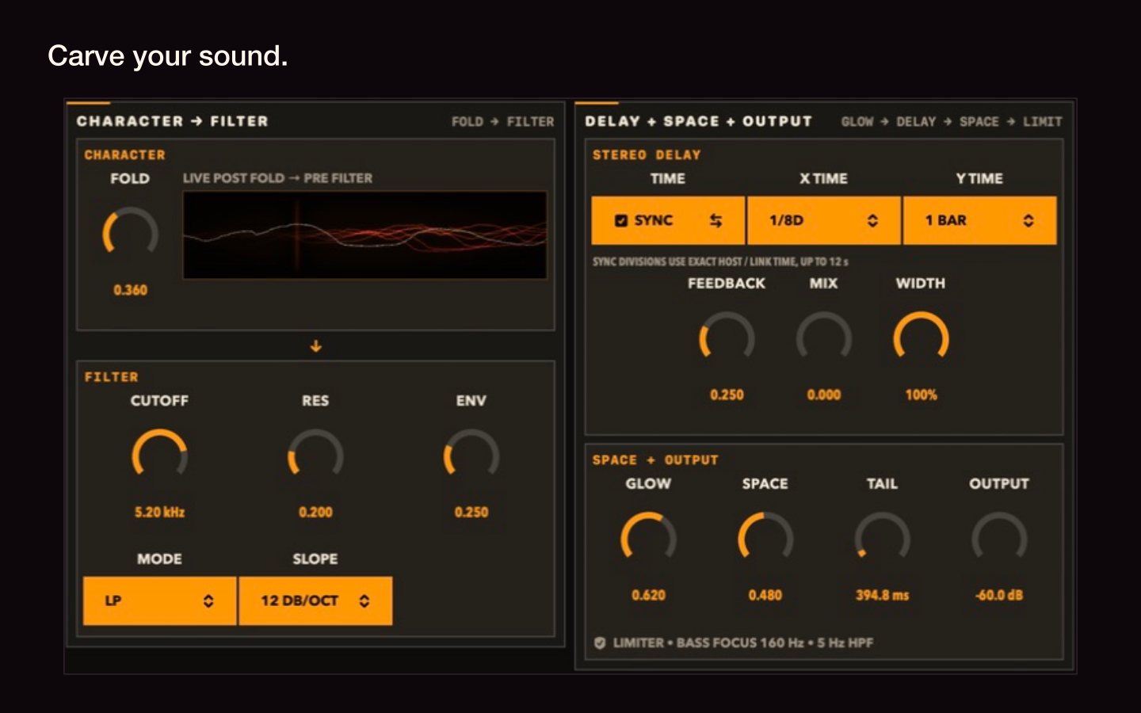Click the SPACE value 0.480
The image size is (1141, 713).
pyautogui.click(x=765, y=595)
